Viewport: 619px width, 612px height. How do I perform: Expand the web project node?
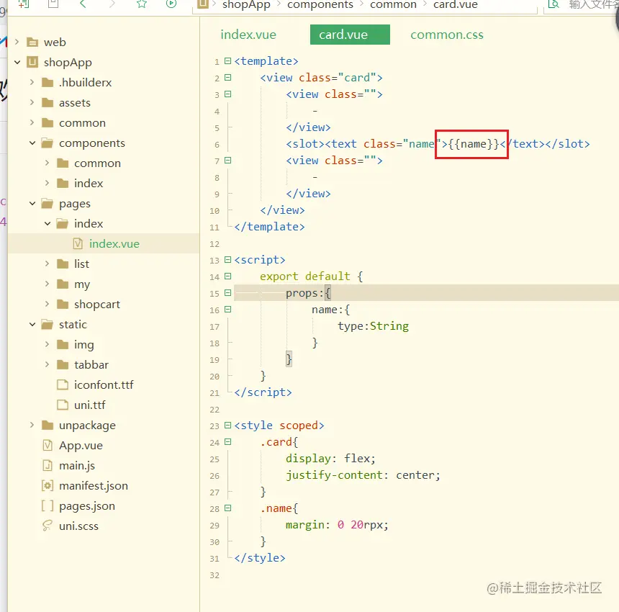17,42
